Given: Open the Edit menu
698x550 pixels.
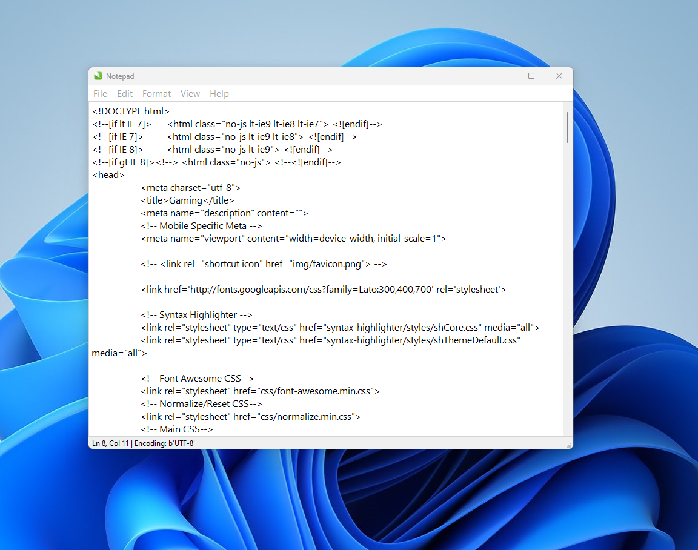Looking at the screenshot, I should 125,94.
